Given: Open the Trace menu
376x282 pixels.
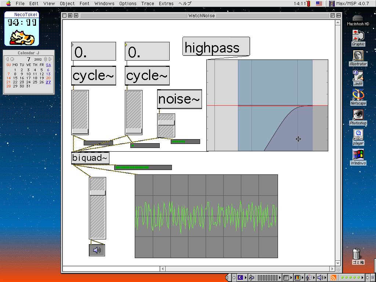Looking at the screenshot, I should (x=148, y=4).
